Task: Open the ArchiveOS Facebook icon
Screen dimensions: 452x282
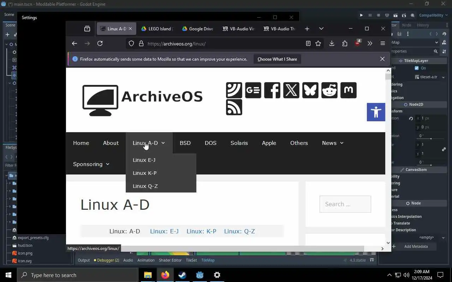Action: coord(272,90)
